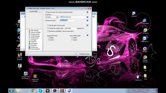Viewport: 166px width, 93px height.
Task: Check System under Parent folder attrib
Action: coord(72,40)
